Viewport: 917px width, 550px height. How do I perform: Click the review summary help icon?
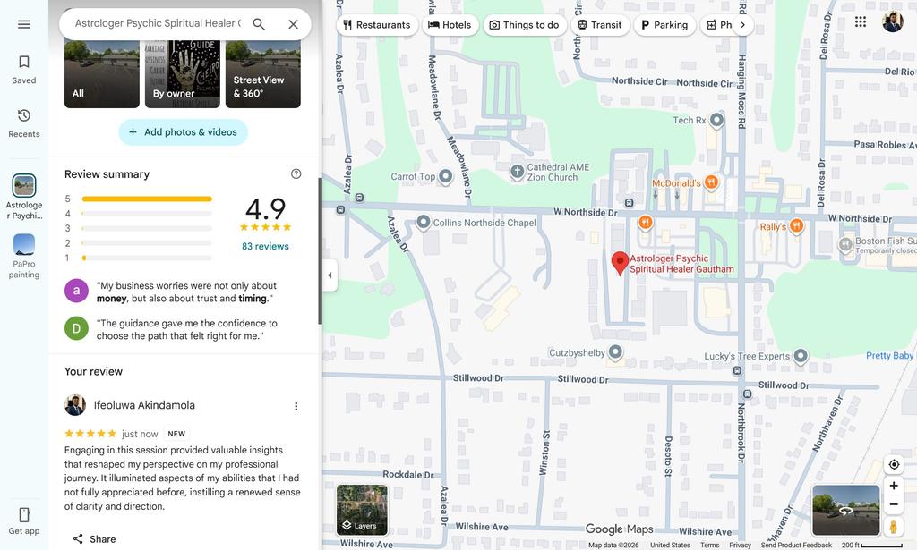tap(296, 174)
